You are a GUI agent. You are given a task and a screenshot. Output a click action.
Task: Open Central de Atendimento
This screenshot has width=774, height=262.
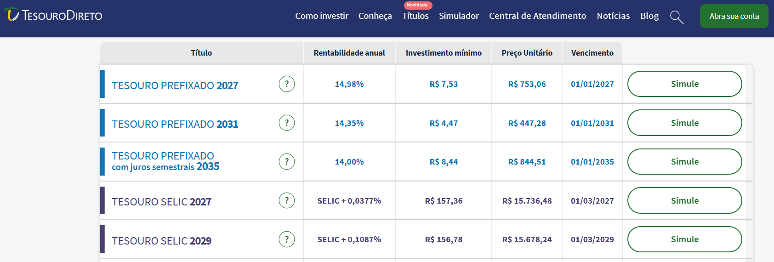point(537,16)
